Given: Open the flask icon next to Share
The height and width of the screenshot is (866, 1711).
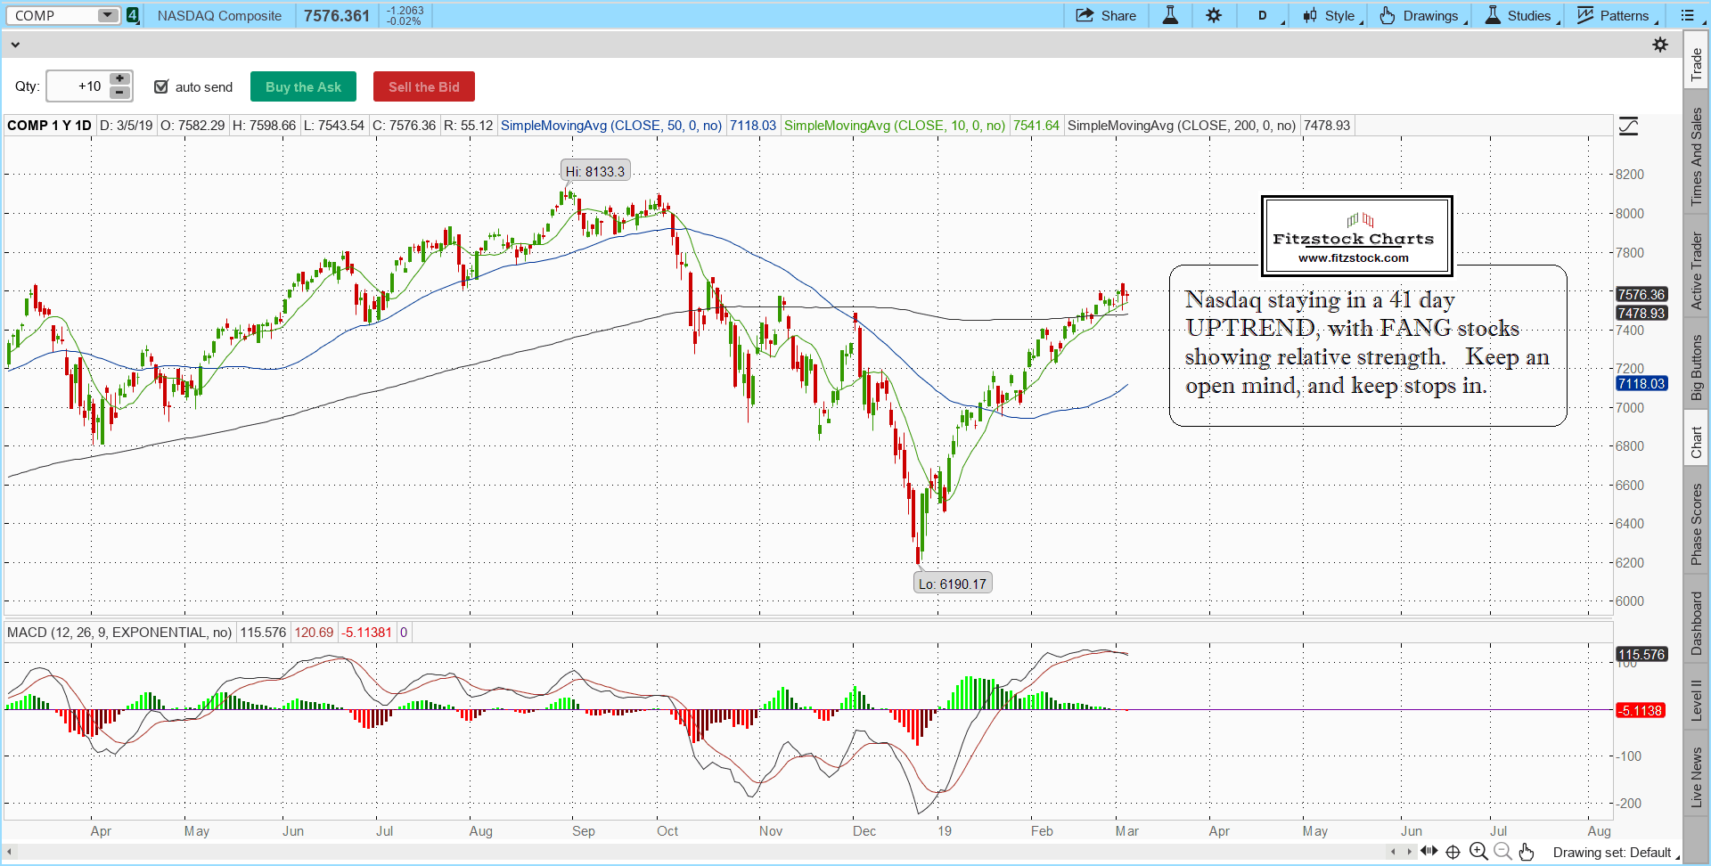Looking at the screenshot, I should tap(1170, 15).
